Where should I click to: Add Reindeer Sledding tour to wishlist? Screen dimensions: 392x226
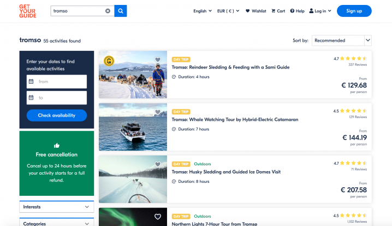point(158,60)
